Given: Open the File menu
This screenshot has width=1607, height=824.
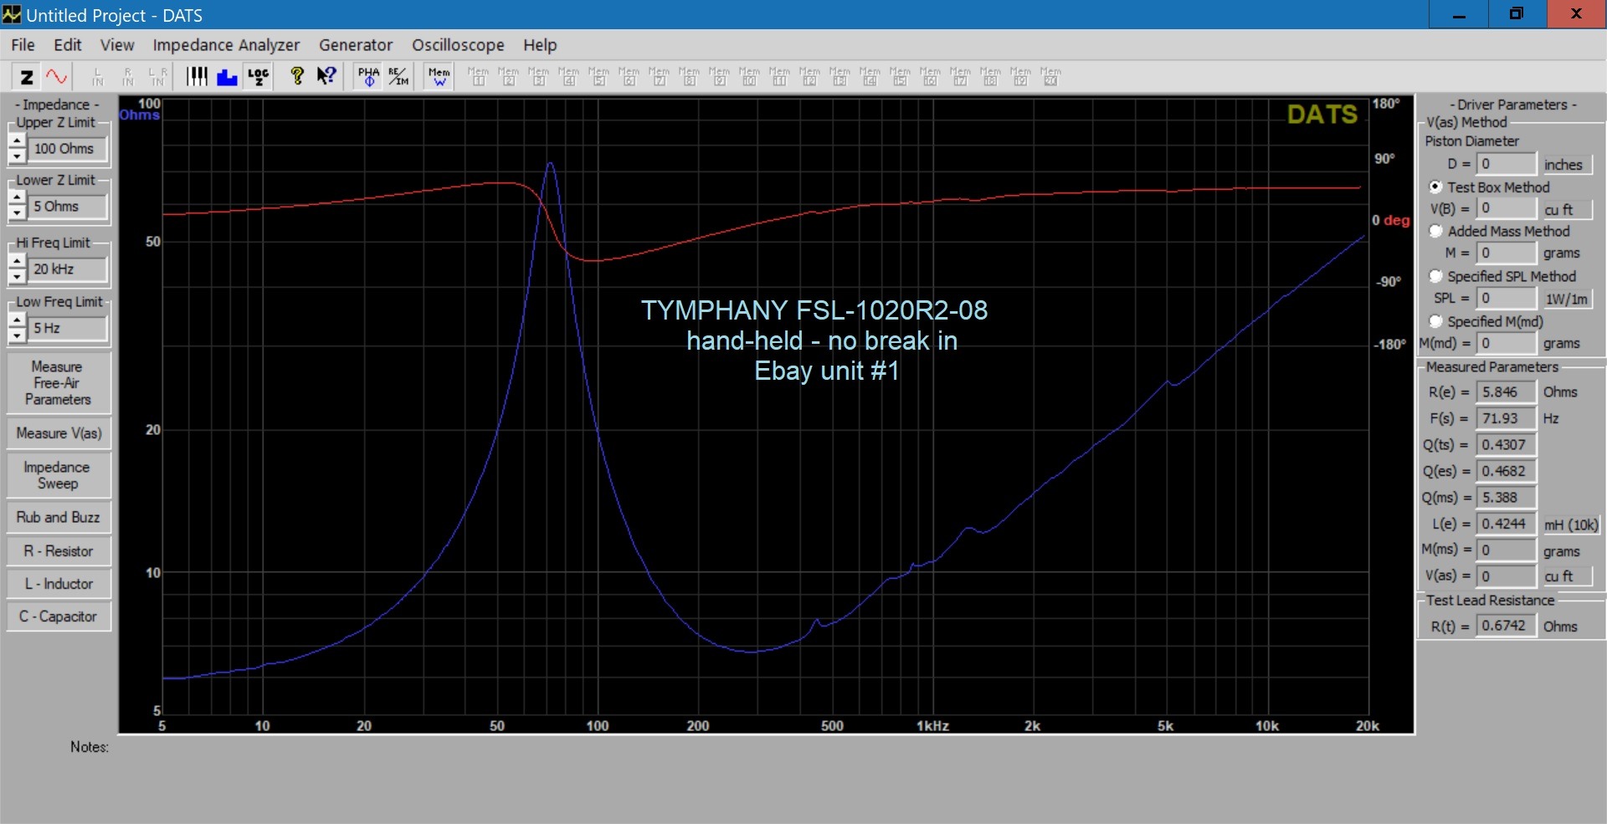Looking at the screenshot, I should coord(23,45).
